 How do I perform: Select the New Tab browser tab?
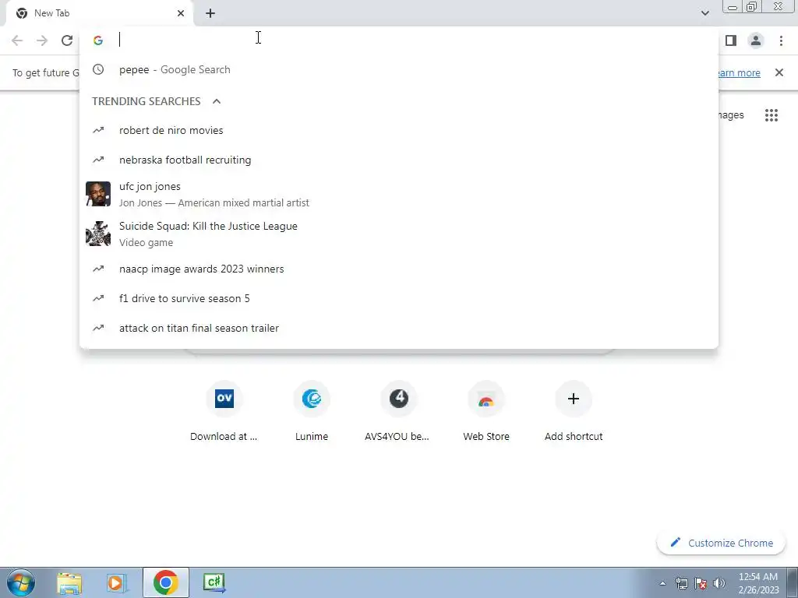pos(100,13)
